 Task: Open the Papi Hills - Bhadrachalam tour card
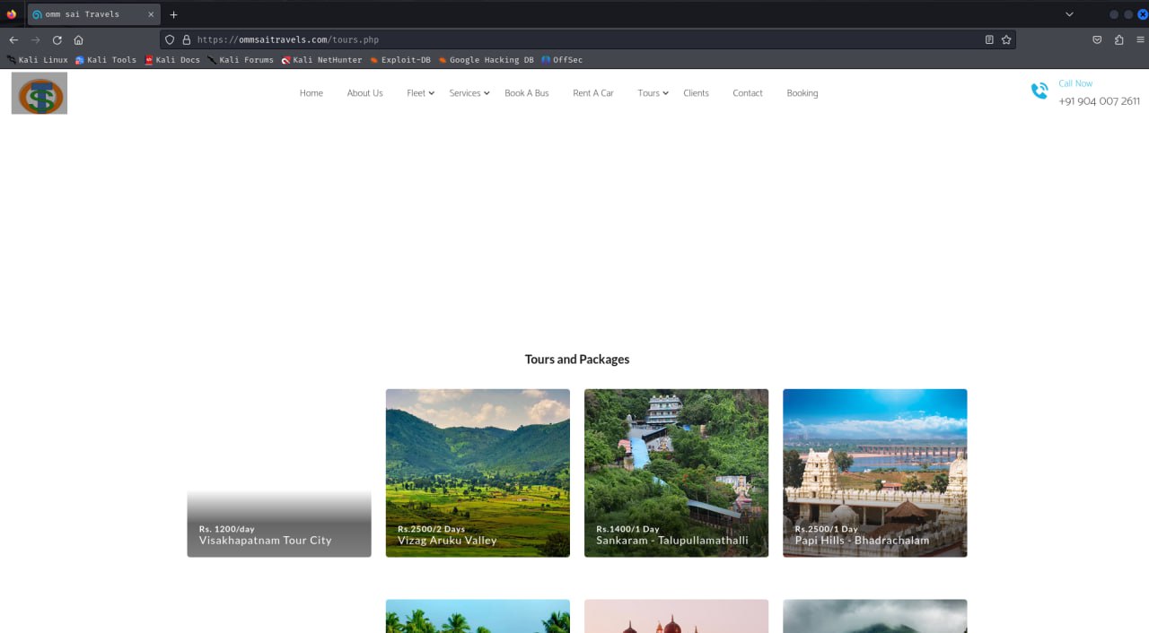point(875,473)
